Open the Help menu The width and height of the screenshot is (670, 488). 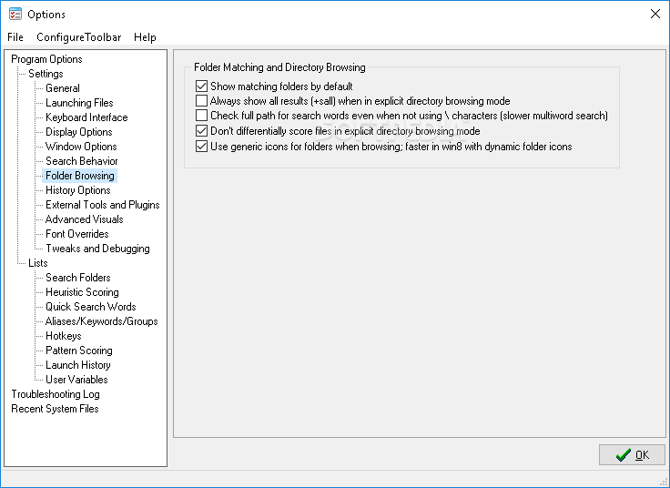click(145, 37)
